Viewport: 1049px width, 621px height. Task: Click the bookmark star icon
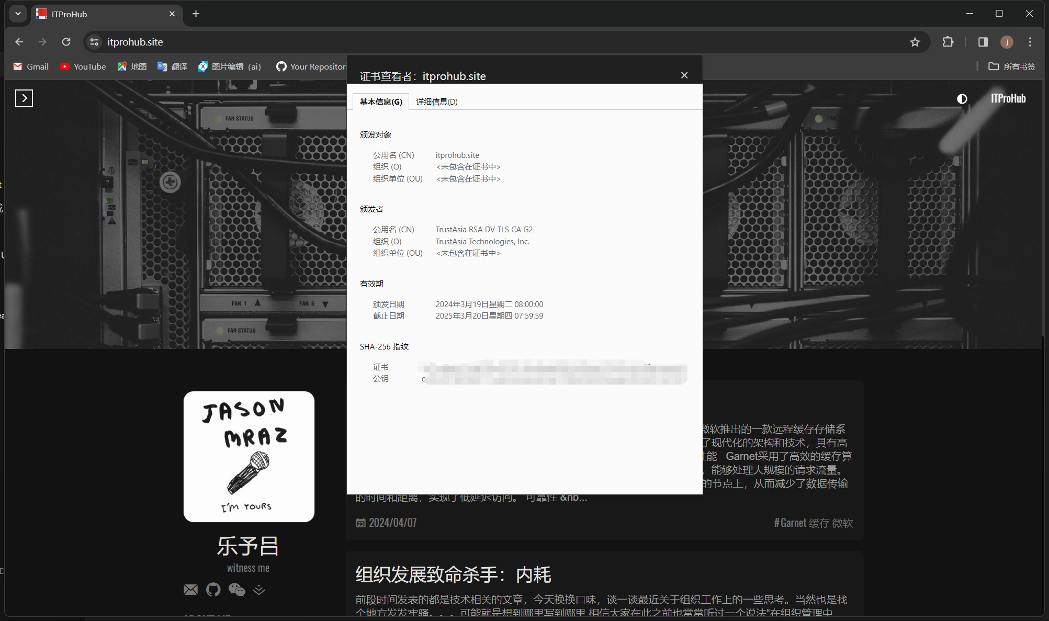pos(915,42)
